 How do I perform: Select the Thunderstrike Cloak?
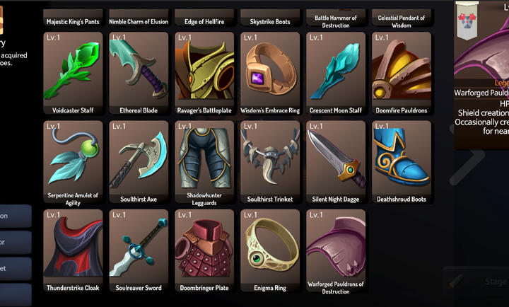(73, 250)
